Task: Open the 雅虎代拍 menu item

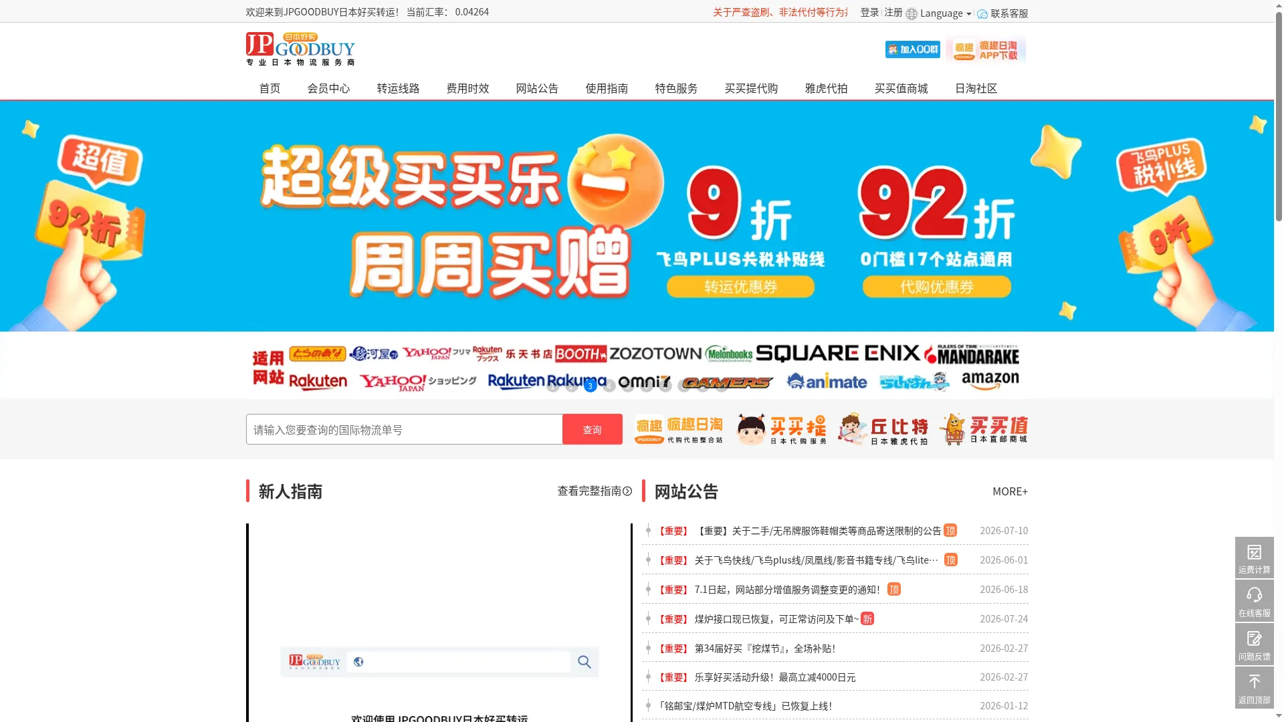Action: click(x=826, y=88)
